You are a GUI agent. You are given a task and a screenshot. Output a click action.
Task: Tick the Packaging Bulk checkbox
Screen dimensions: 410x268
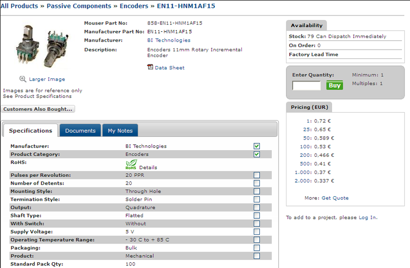(x=257, y=248)
